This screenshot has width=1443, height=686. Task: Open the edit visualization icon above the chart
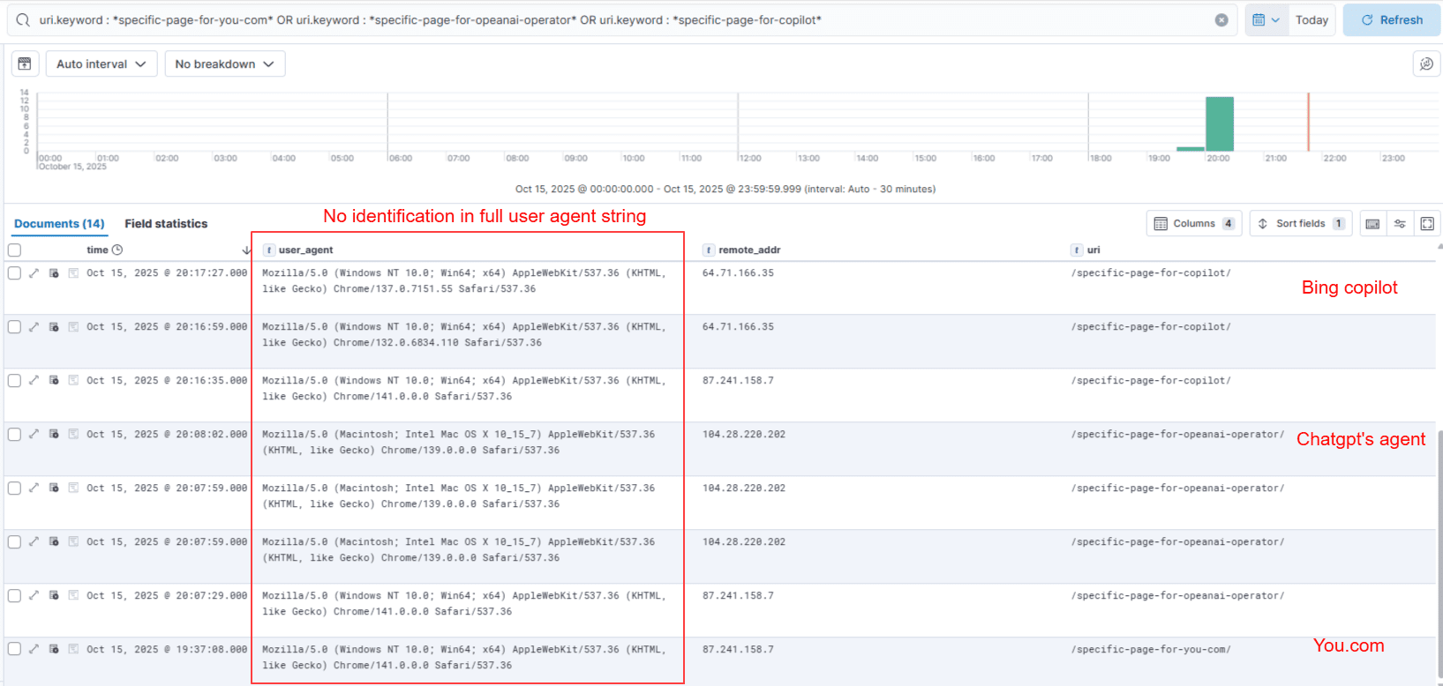[1426, 64]
